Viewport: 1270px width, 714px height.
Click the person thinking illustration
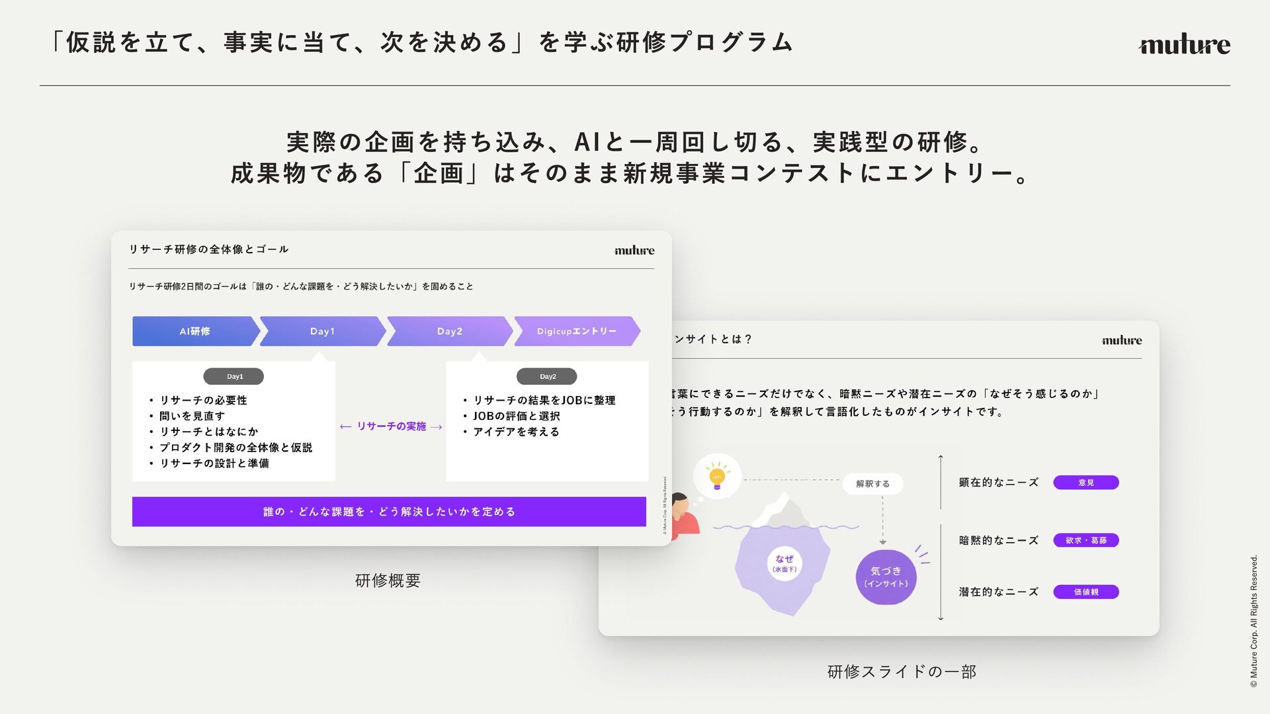pyautogui.click(x=685, y=514)
